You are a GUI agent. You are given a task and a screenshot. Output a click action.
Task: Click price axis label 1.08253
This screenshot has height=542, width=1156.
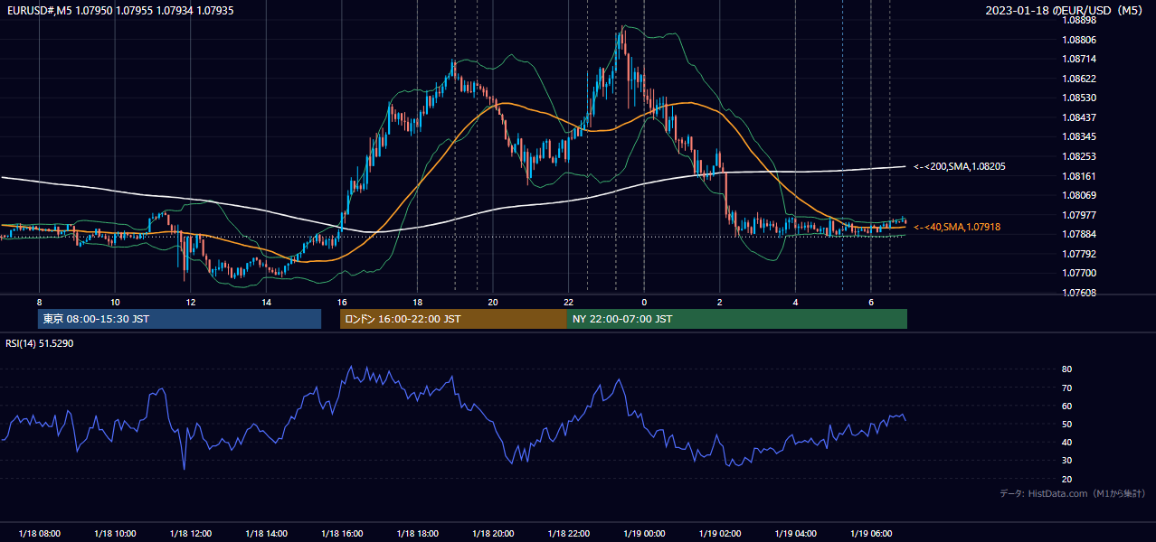click(1079, 156)
